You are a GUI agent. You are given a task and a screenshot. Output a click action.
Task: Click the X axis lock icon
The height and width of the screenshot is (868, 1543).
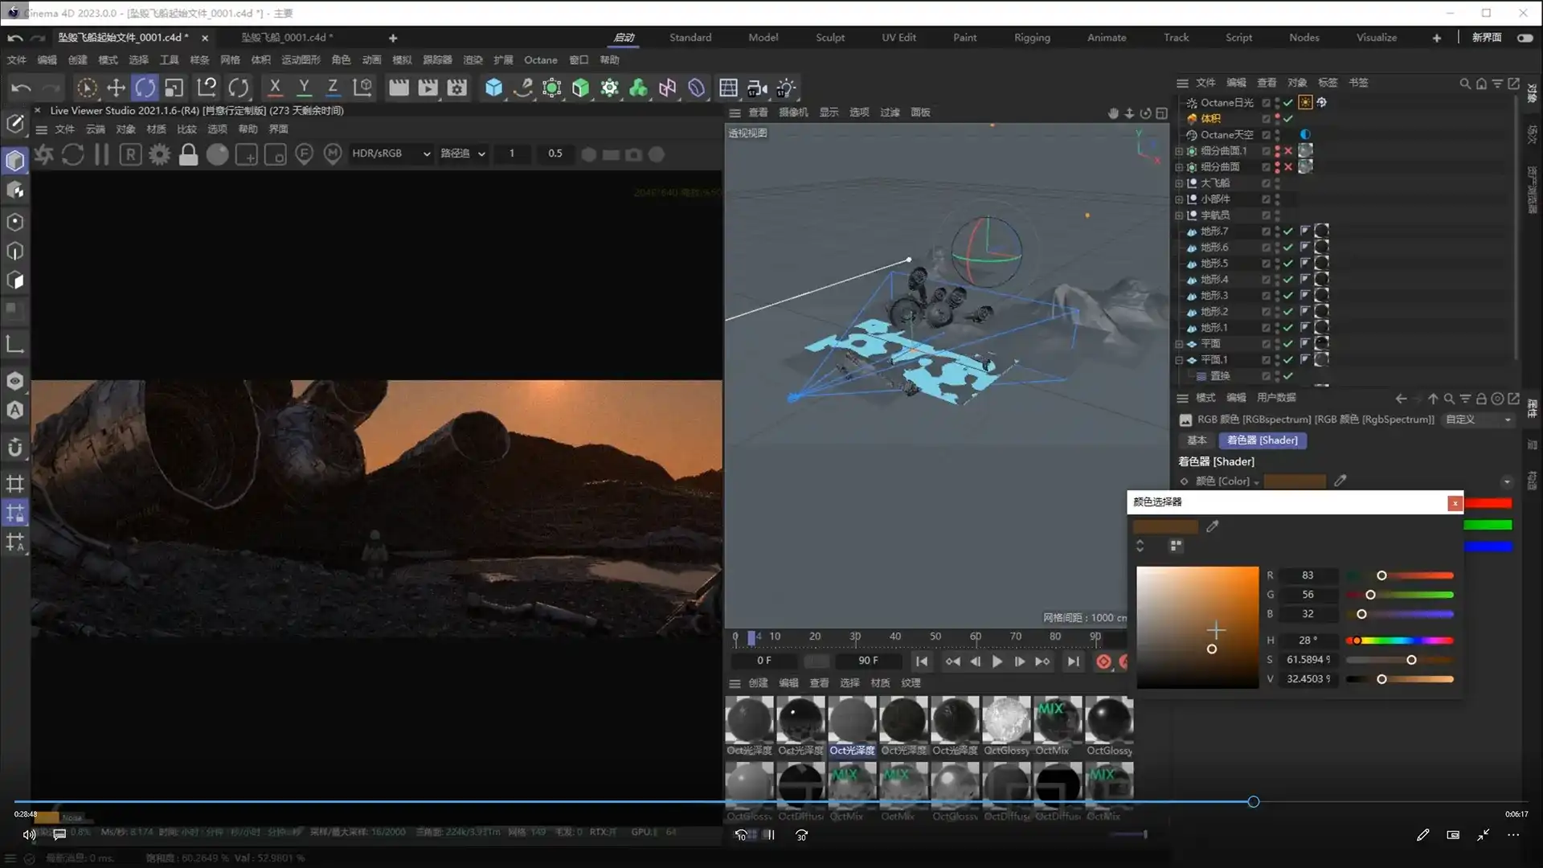point(275,88)
